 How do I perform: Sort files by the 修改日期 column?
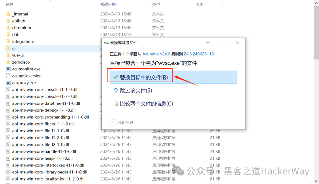click(108, 4)
